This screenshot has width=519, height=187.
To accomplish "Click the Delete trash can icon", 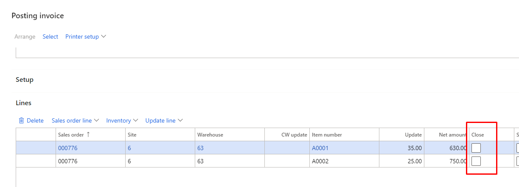I will [21, 120].
